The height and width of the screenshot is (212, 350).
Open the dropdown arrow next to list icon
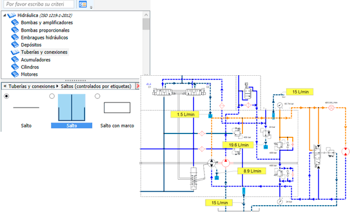91,7
